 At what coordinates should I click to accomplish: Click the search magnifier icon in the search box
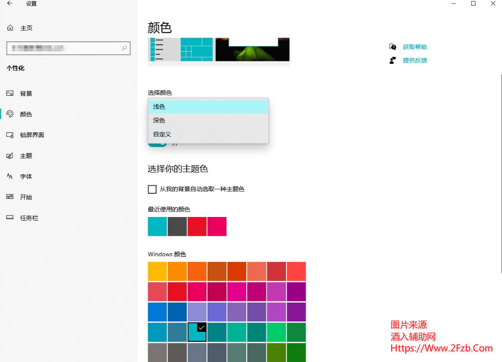pyautogui.click(x=124, y=48)
